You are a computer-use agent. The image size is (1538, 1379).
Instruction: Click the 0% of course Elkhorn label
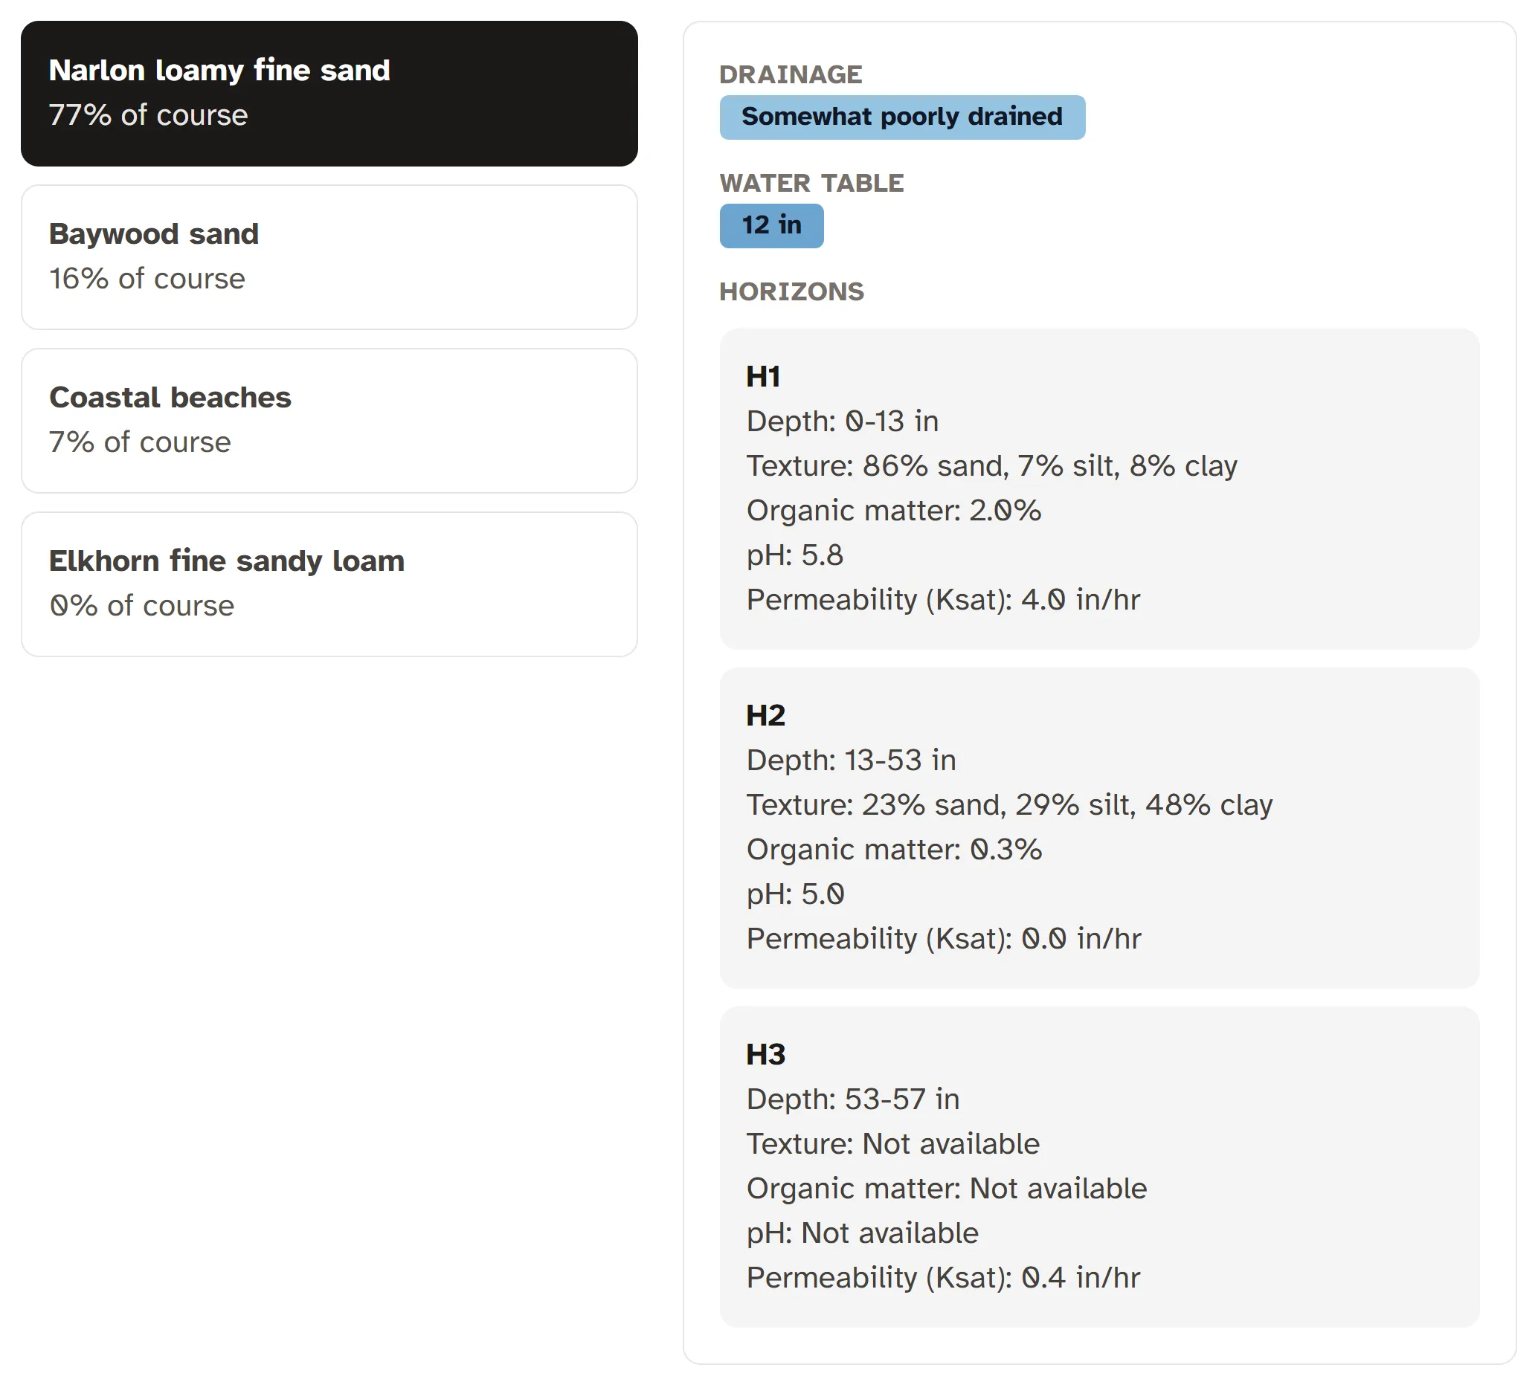(x=142, y=604)
